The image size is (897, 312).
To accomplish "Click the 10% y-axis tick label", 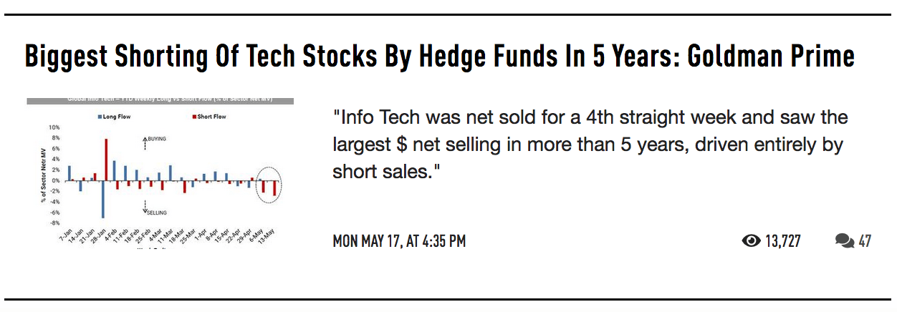I will pyautogui.click(x=53, y=127).
